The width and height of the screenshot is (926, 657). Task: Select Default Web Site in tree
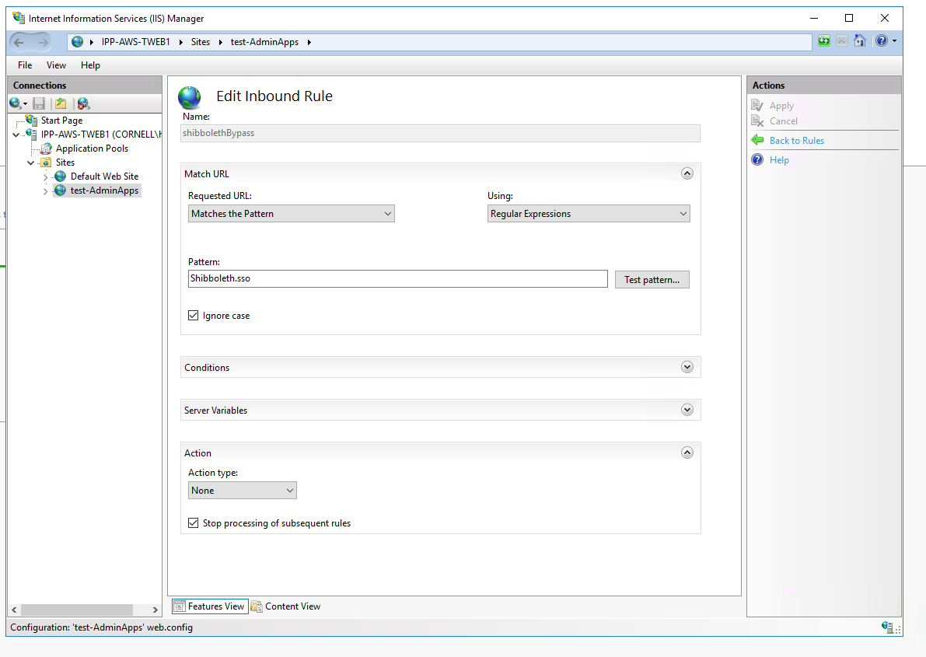104,176
